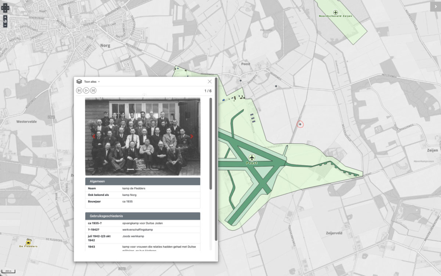
Task: Expand the collapsed panel at top-right corner
Action: click(435, 6)
